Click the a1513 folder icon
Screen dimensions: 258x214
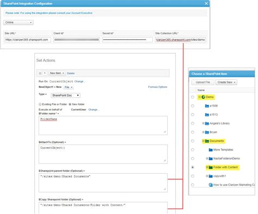pos(207,115)
